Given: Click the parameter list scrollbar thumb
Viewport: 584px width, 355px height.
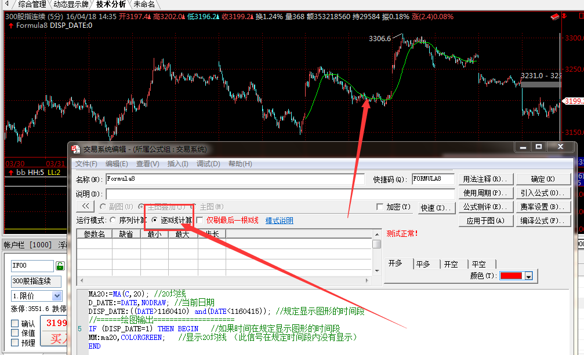Looking at the screenshot, I should (x=377, y=244).
